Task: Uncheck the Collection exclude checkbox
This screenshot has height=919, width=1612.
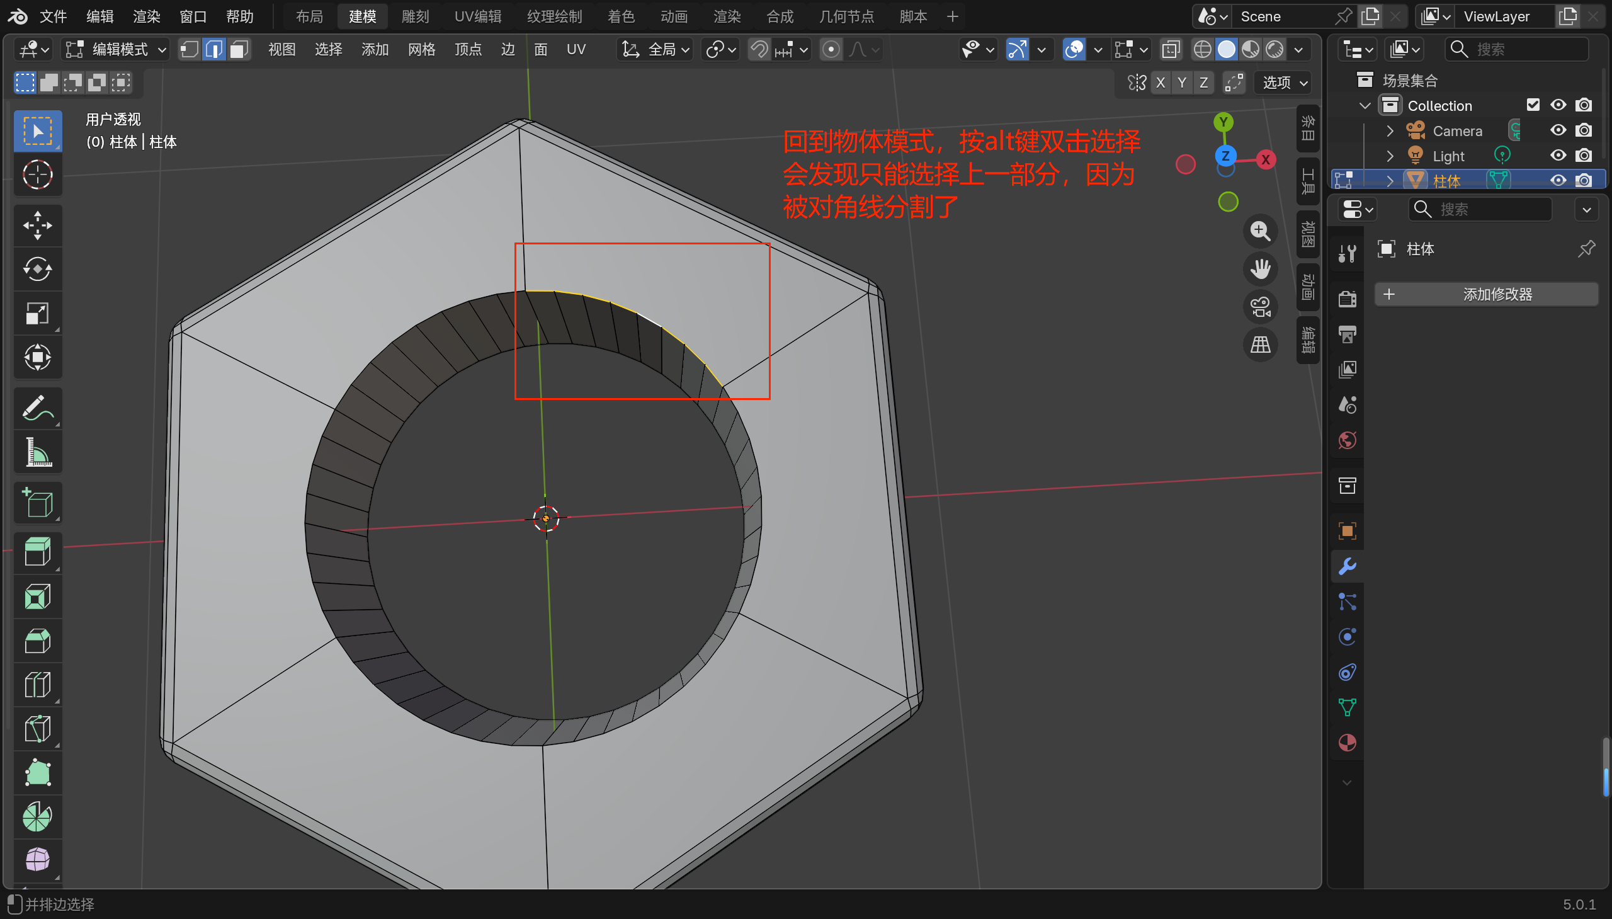Action: click(x=1533, y=105)
